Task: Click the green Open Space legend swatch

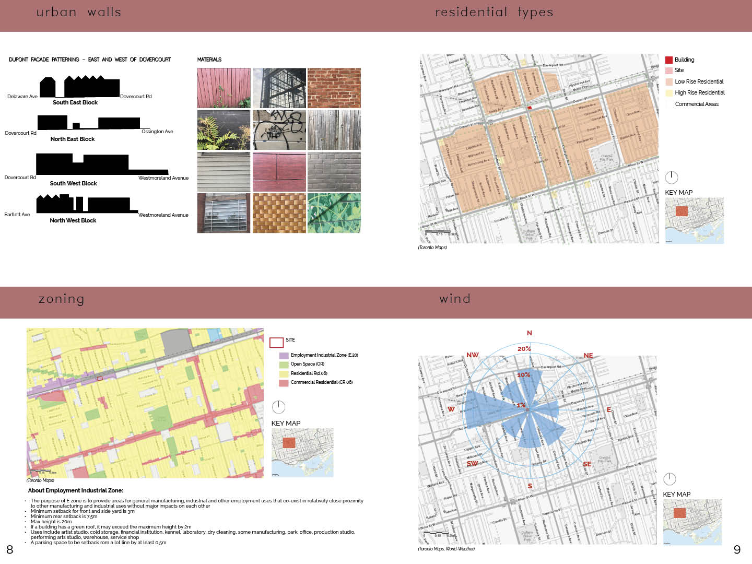Action: (284, 365)
